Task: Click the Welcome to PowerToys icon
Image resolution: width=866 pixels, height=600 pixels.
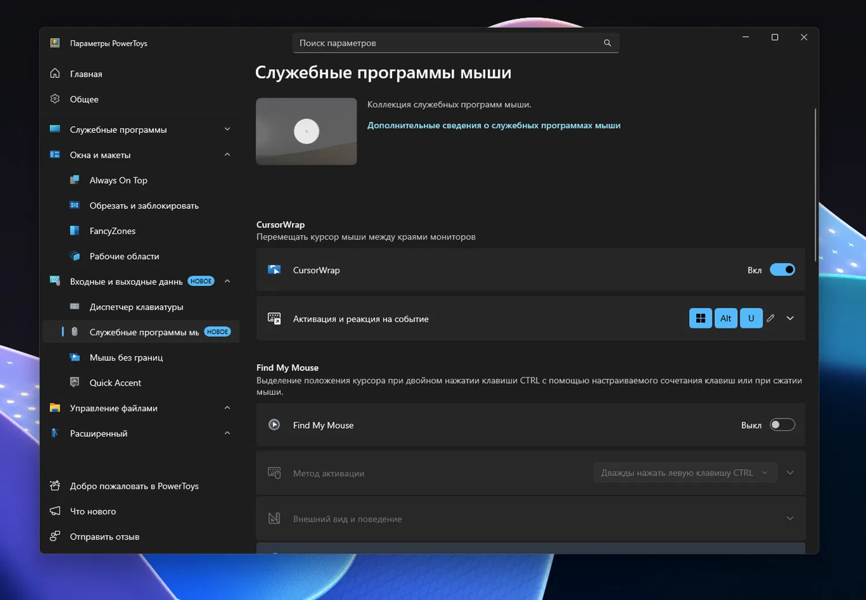Action: (x=55, y=485)
